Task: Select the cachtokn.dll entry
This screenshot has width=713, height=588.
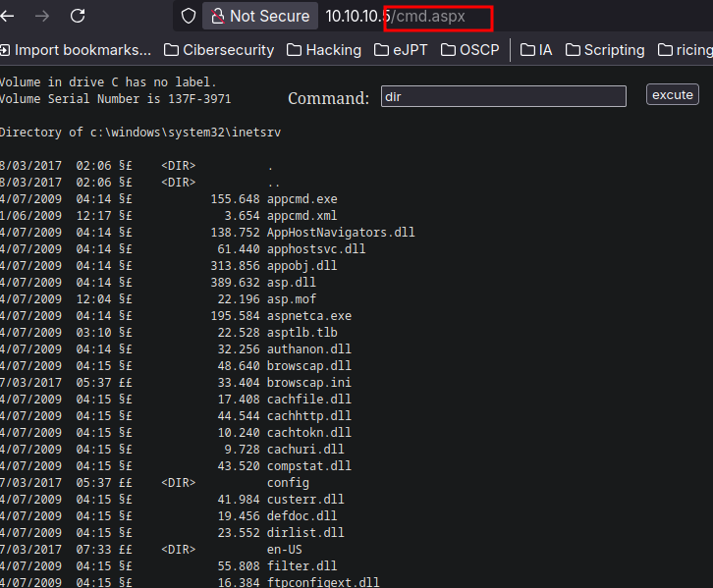Action: (x=309, y=433)
